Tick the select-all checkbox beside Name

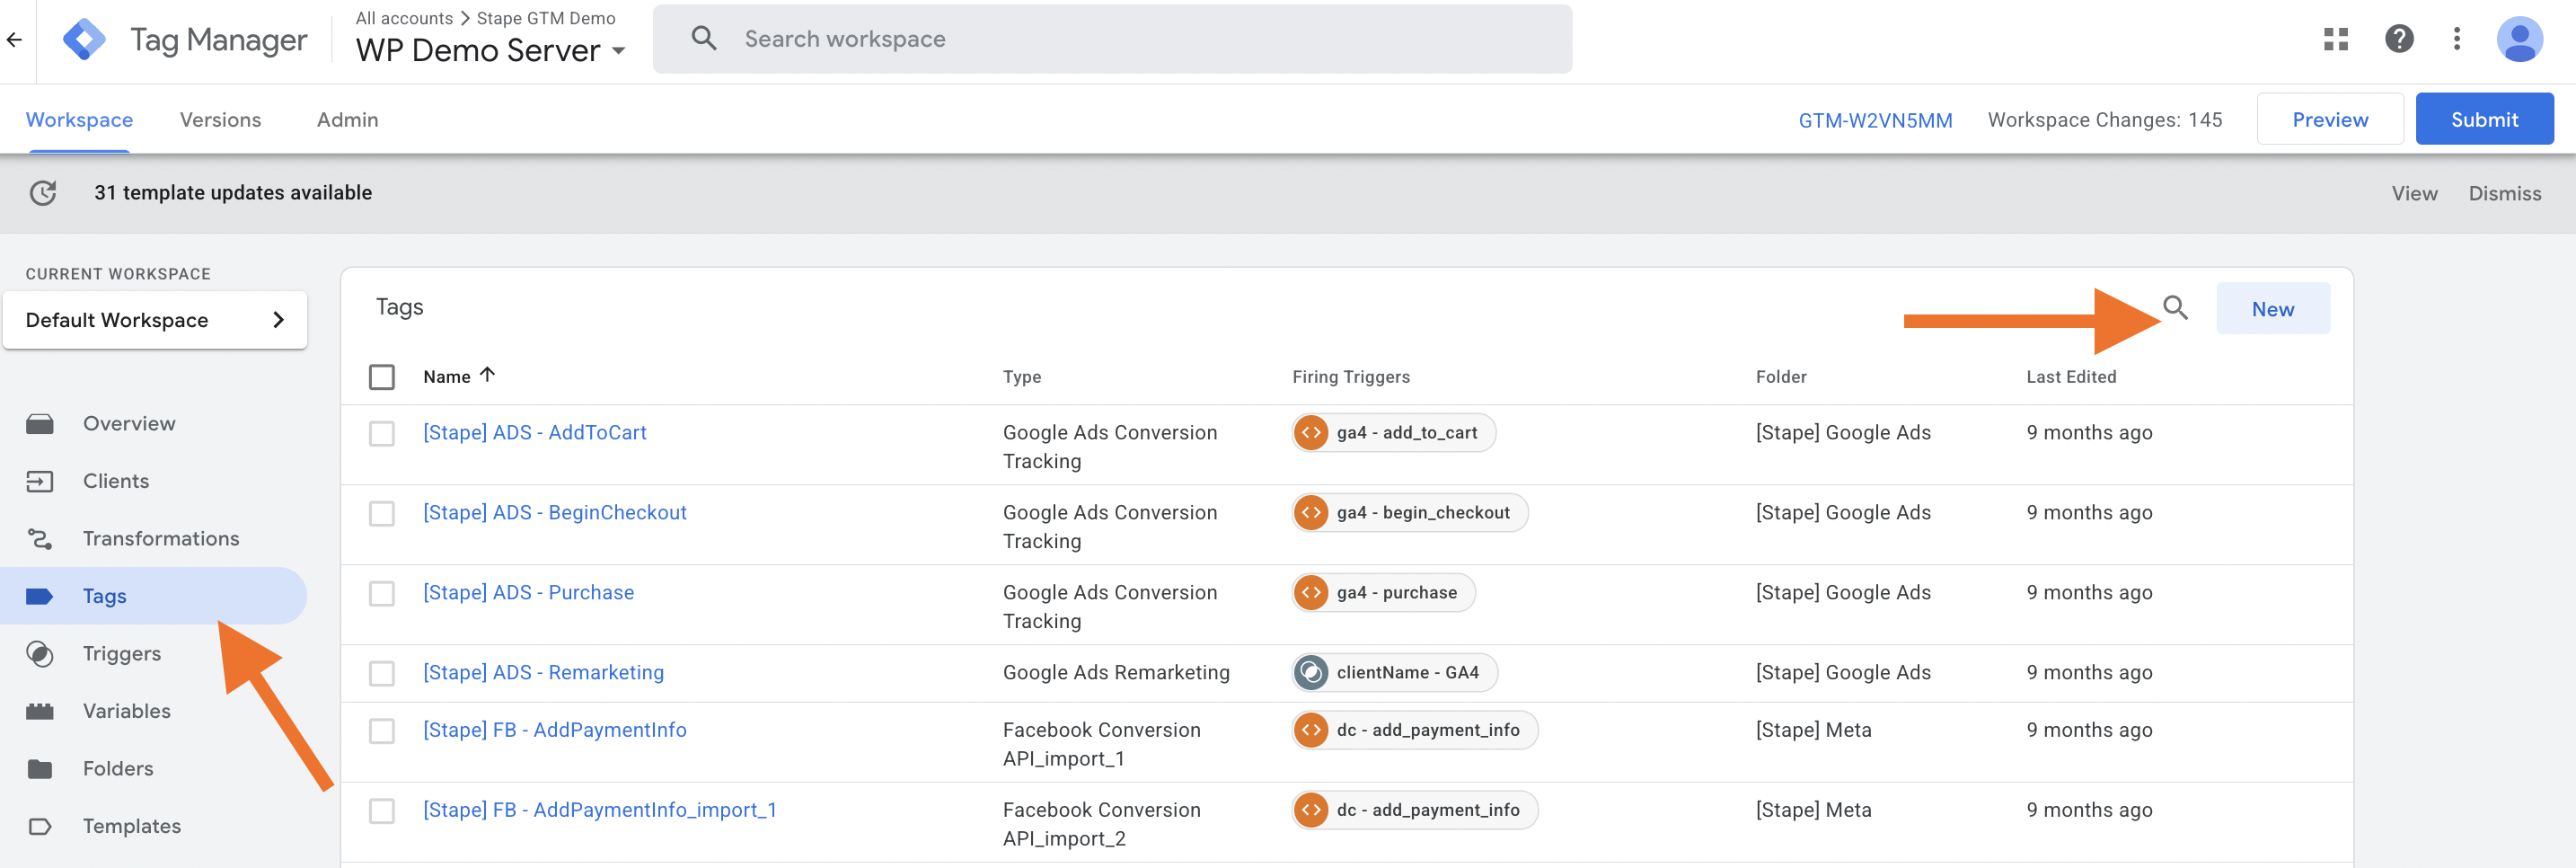(x=382, y=377)
